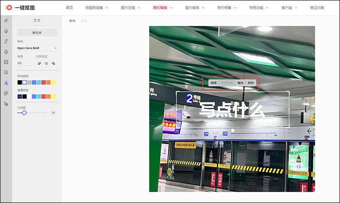
Task: Select red background color swatch
Action: point(44,97)
